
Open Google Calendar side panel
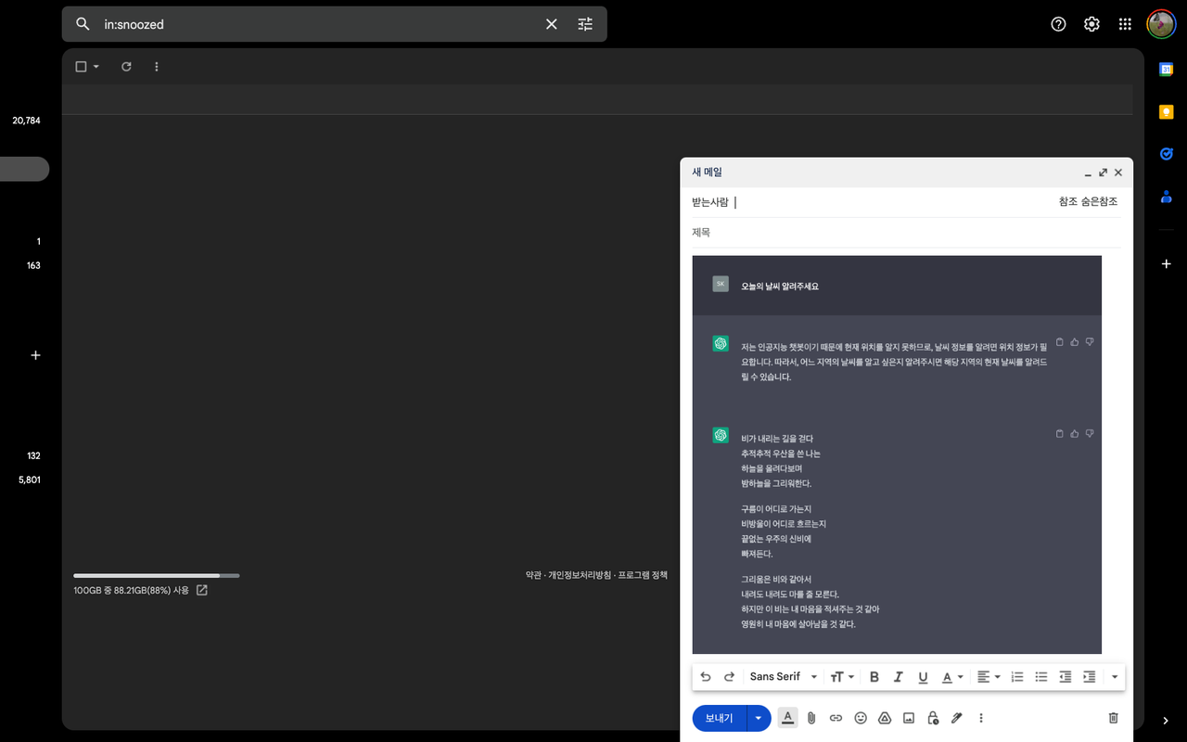pyautogui.click(x=1167, y=69)
